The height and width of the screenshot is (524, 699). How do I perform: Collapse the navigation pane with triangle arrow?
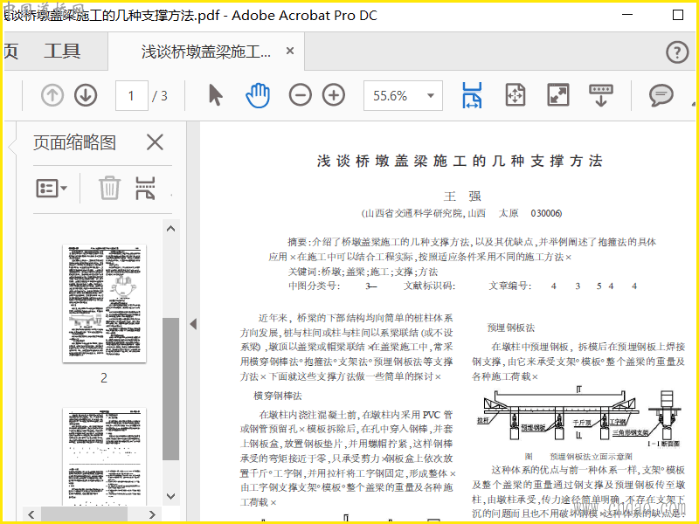(x=193, y=324)
